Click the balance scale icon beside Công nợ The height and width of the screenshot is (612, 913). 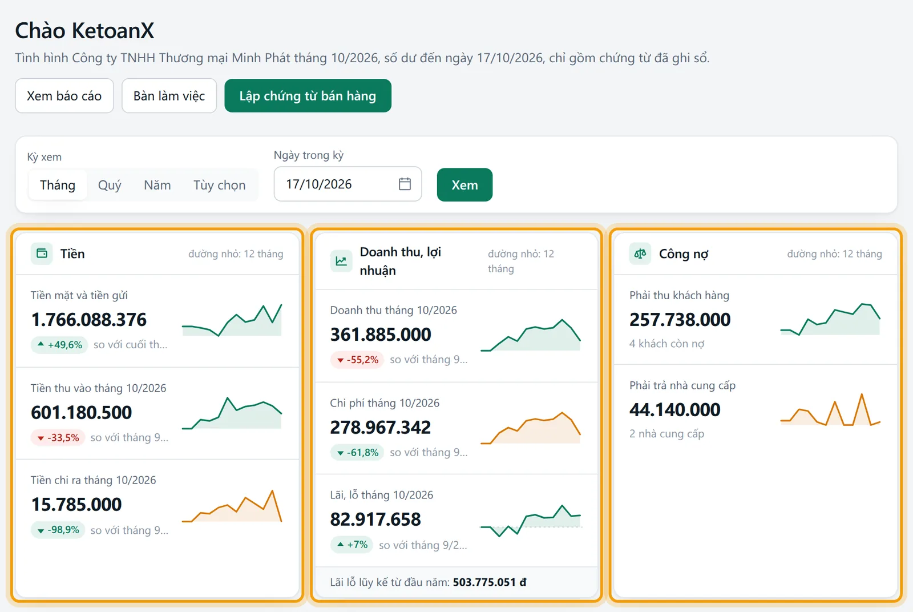(640, 253)
